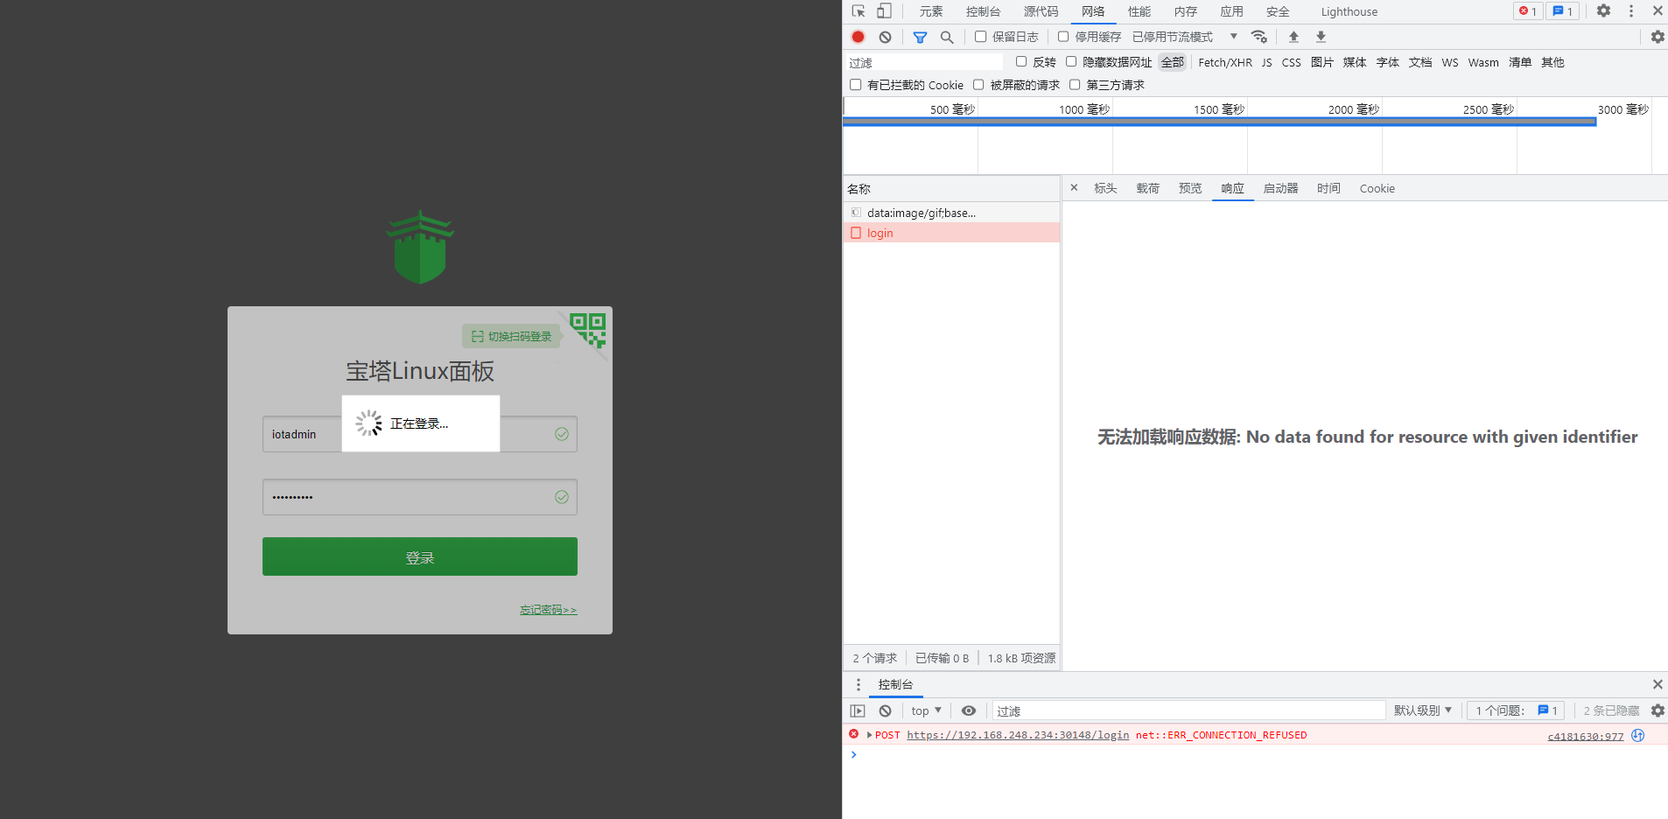Open DevTools more options menu
Image resolution: width=1668 pixels, height=819 pixels.
tap(1631, 11)
